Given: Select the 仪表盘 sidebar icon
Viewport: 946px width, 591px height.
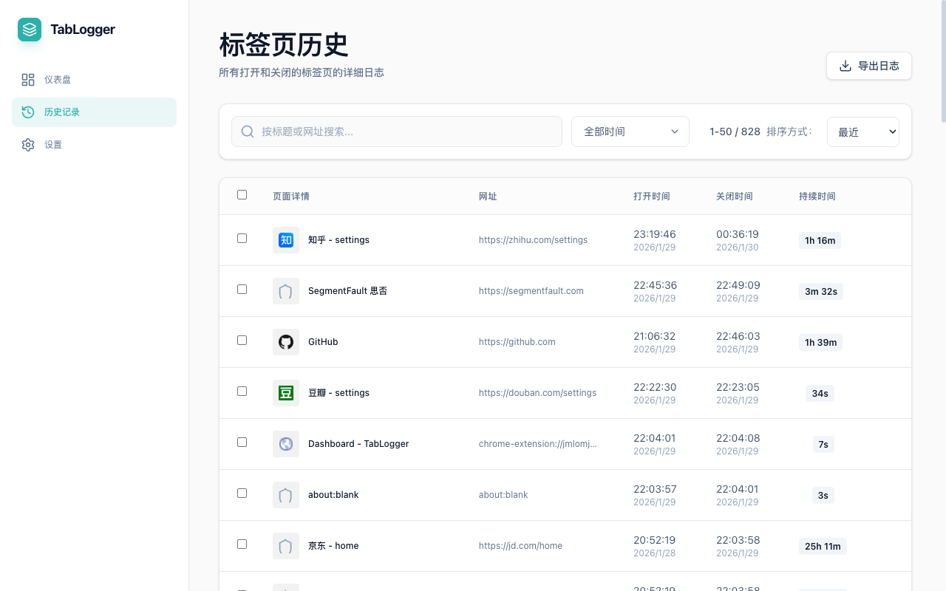Looking at the screenshot, I should click(x=28, y=79).
